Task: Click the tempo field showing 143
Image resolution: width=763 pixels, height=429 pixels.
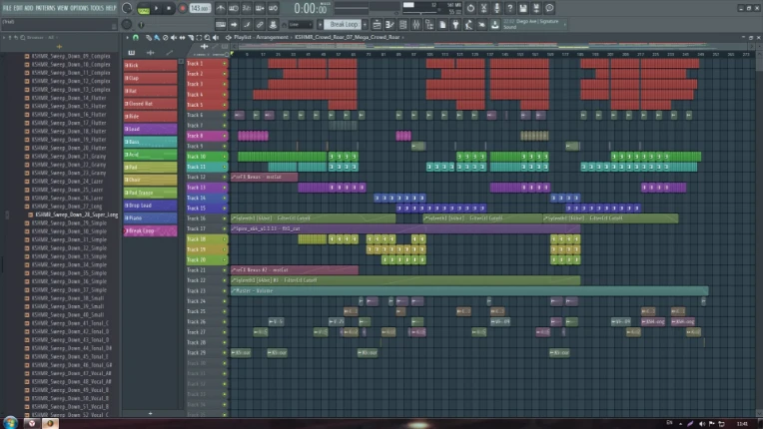Action: click(199, 8)
